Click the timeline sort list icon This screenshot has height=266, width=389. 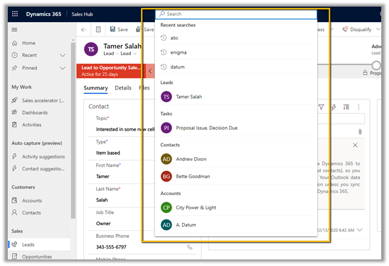click(x=346, y=107)
